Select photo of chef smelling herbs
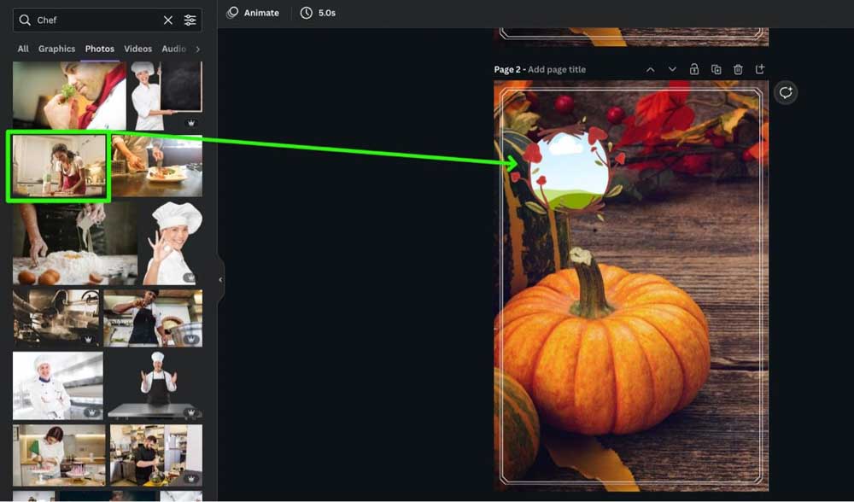The height and width of the screenshot is (502, 854). (x=69, y=96)
